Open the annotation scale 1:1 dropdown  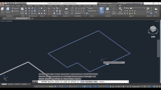[118, 87]
